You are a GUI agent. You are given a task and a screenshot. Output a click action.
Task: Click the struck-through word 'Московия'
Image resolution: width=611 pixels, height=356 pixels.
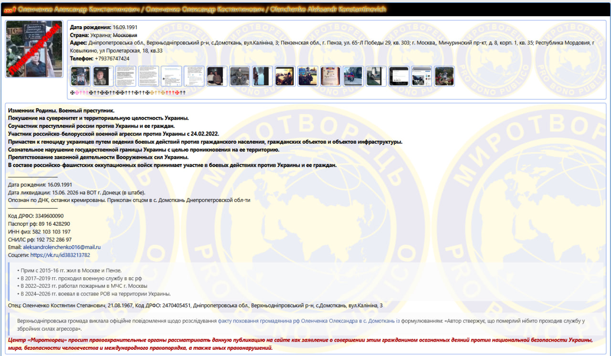[125, 35]
